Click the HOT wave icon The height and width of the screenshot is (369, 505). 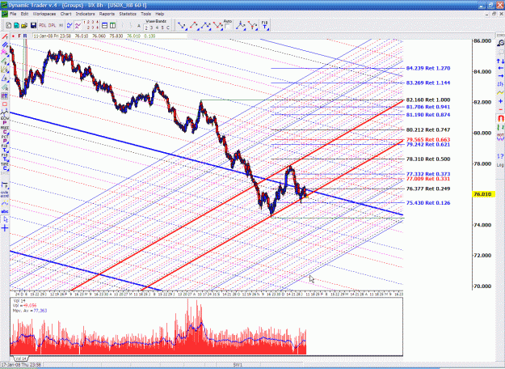[x=500, y=137]
